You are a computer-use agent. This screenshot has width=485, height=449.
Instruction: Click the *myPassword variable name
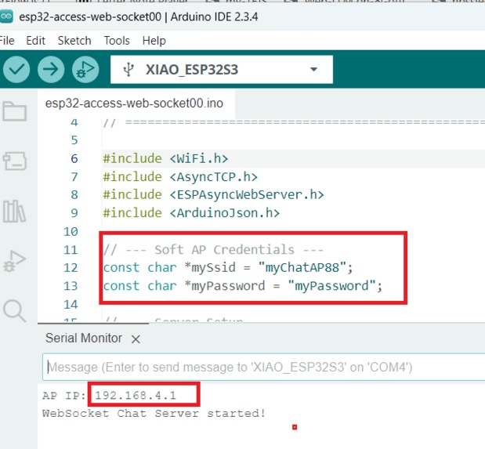(x=225, y=285)
